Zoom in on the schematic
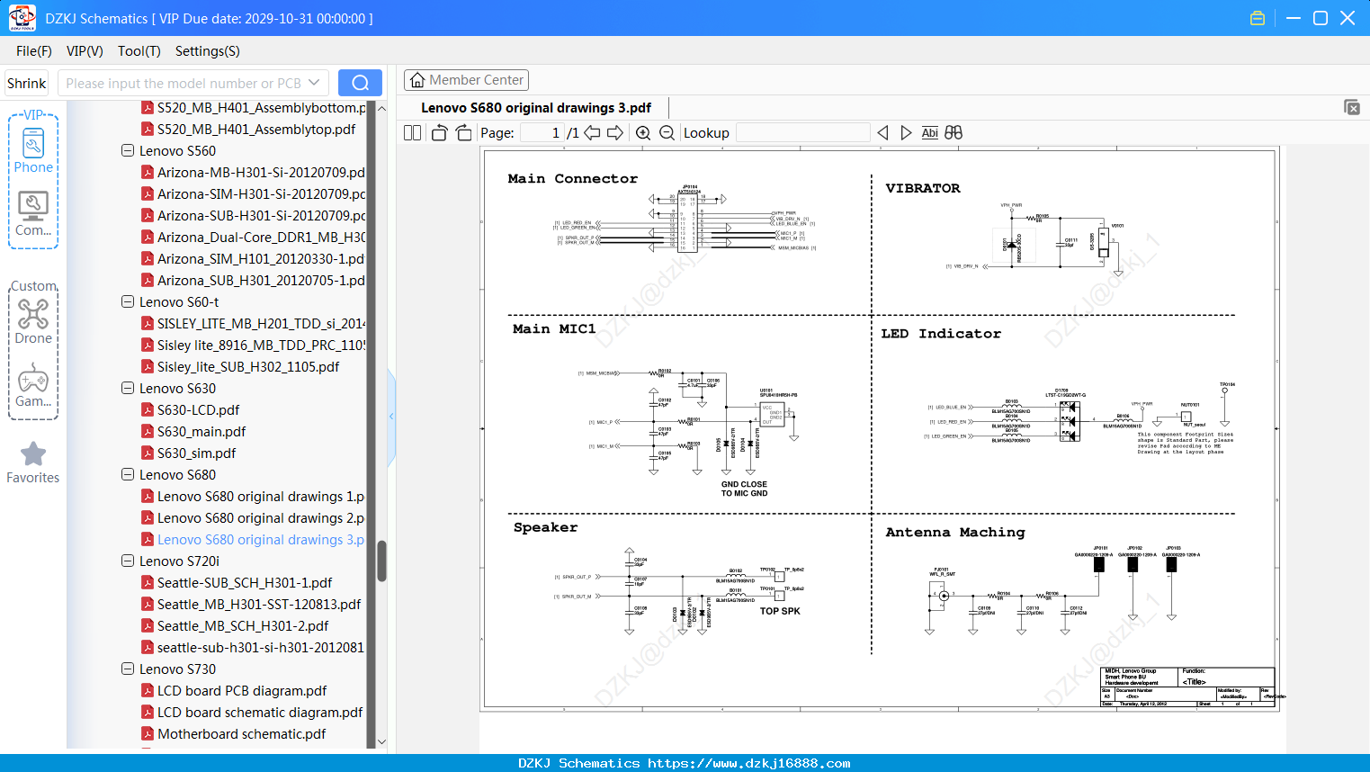Viewport: 1370px width, 772px height. [x=643, y=132]
